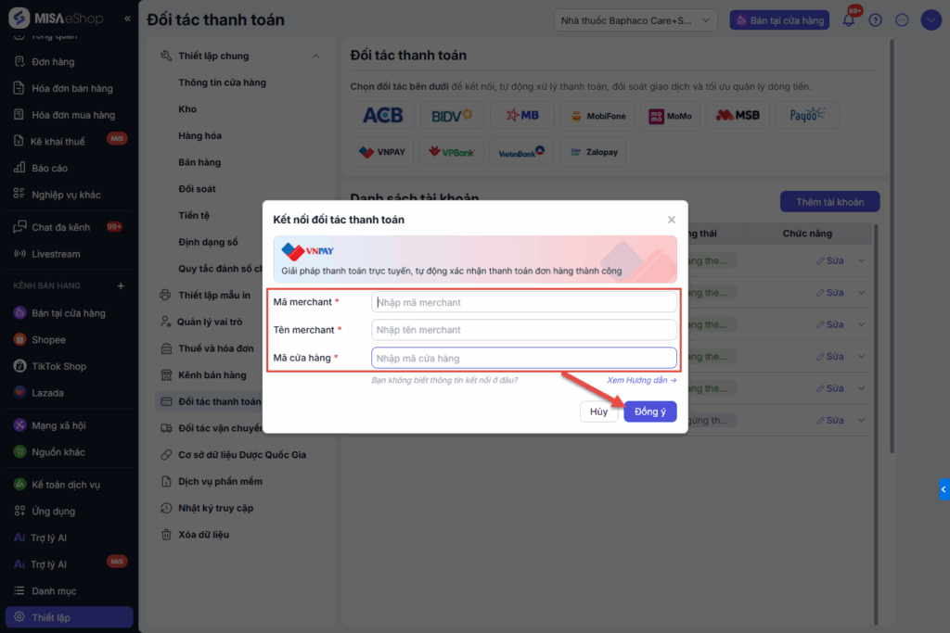The height and width of the screenshot is (633, 950).
Task: Open Định dạng số settings item
Action: point(208,242)
